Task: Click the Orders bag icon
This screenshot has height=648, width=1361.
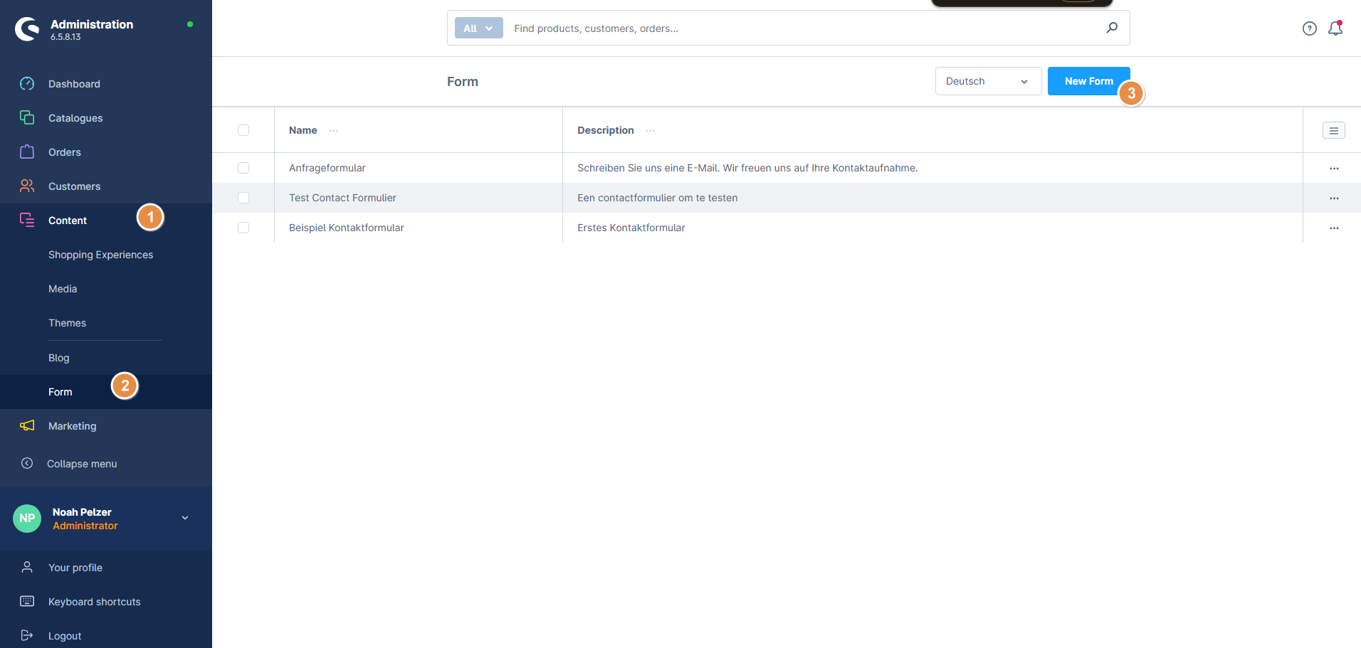Action: point(27,152)
